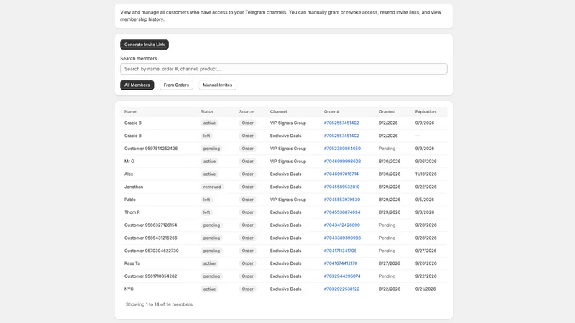Select the Jonathan name cell

134,187
